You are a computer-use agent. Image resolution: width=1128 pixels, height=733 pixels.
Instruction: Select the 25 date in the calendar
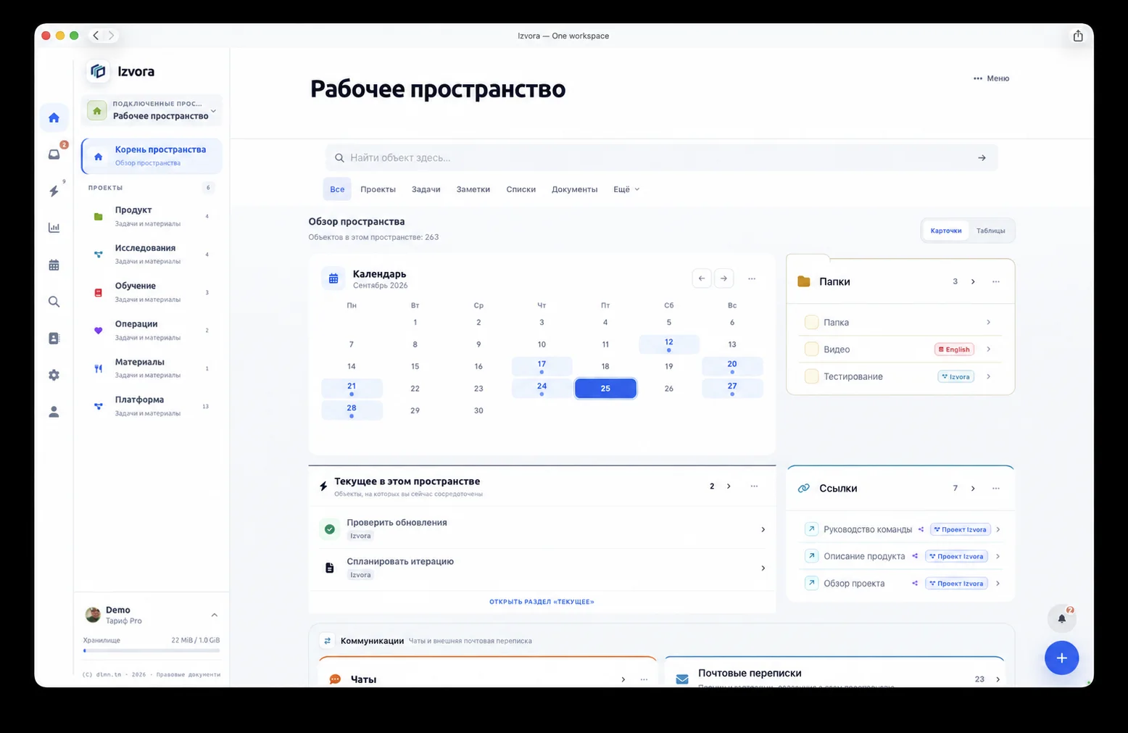click(x=605, y=389)
